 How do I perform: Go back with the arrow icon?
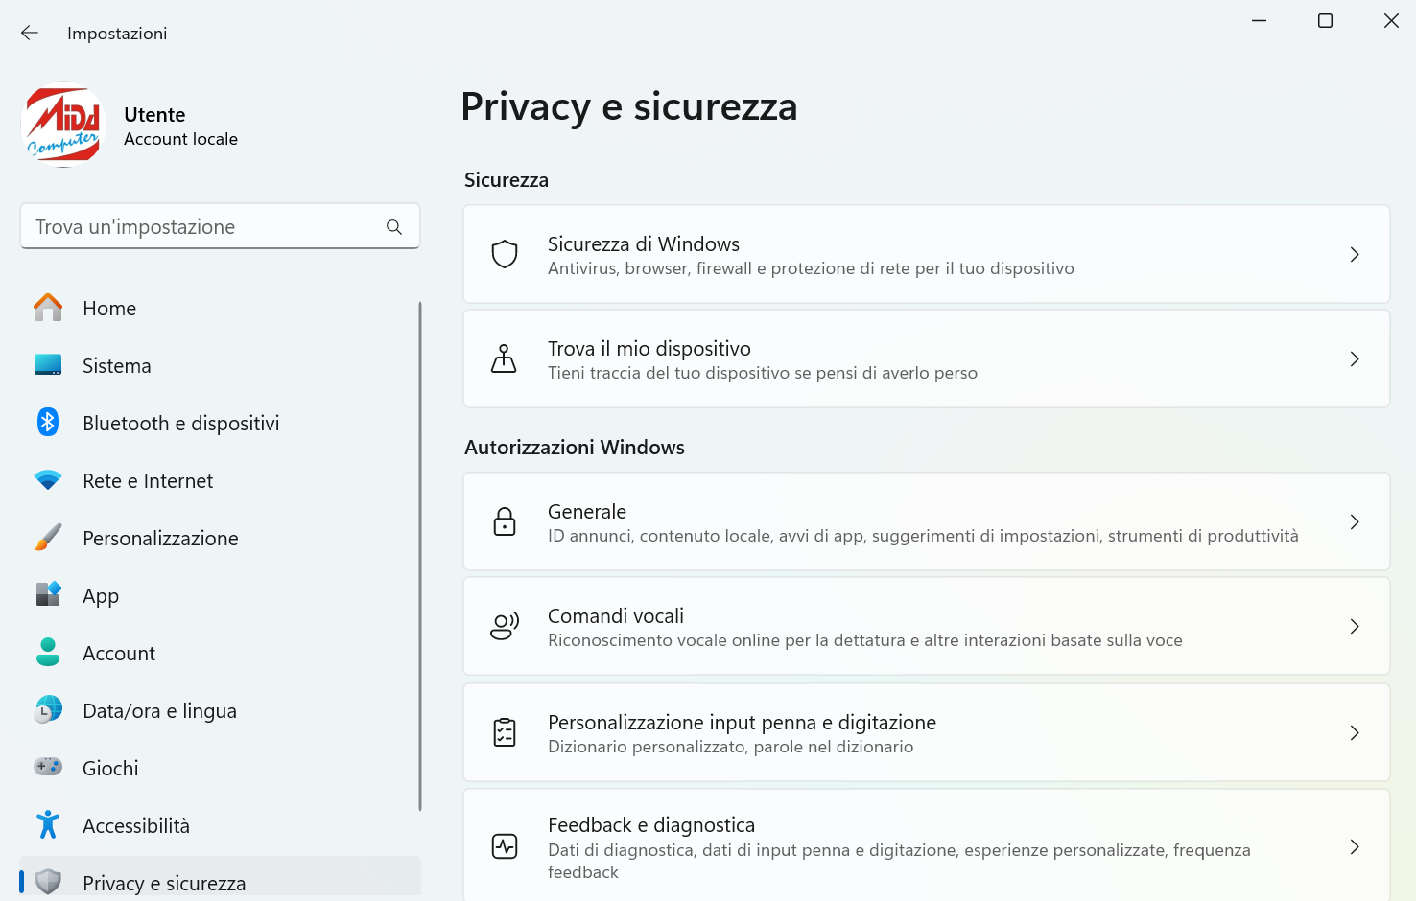[x=30, y=33]
